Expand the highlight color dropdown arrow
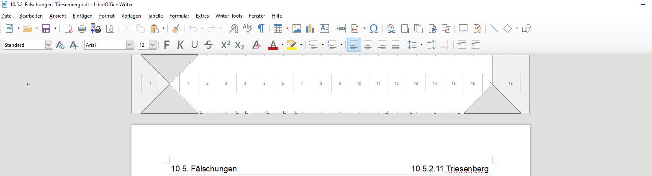The height and width of the screenshot is (176, 652). [x=301, y=45]
